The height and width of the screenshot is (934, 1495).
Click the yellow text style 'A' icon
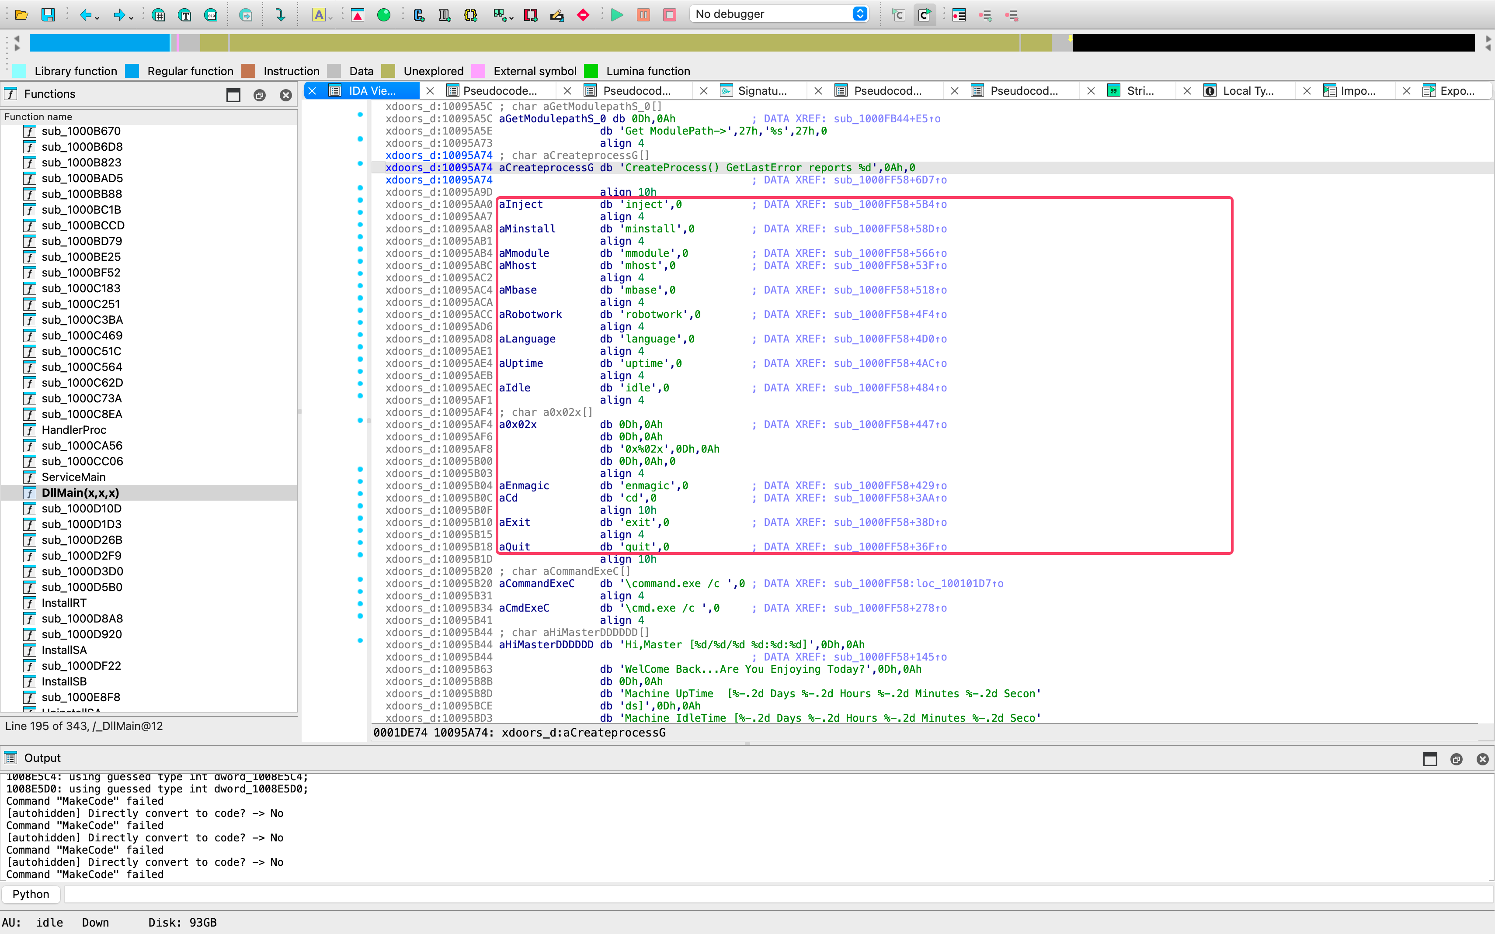click(318, 15)
